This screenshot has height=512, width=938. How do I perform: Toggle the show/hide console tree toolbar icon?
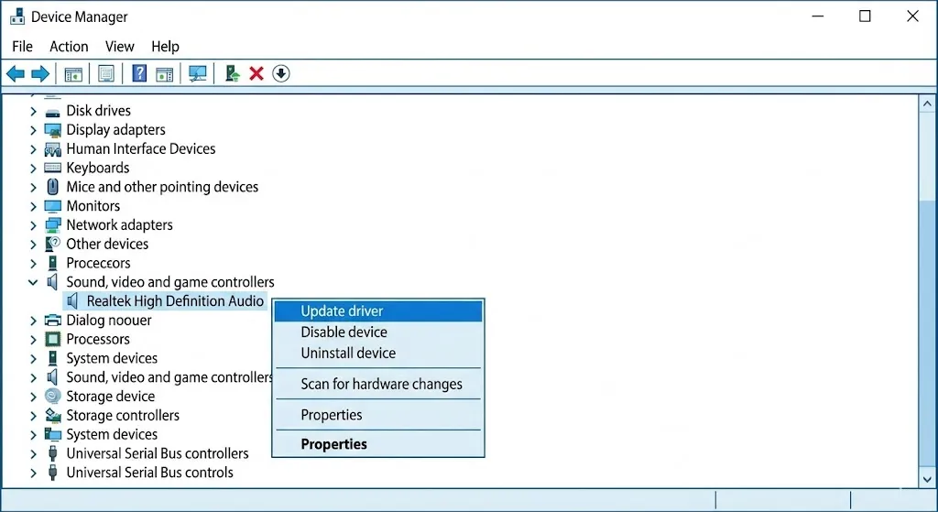click(x=73, y=74)
